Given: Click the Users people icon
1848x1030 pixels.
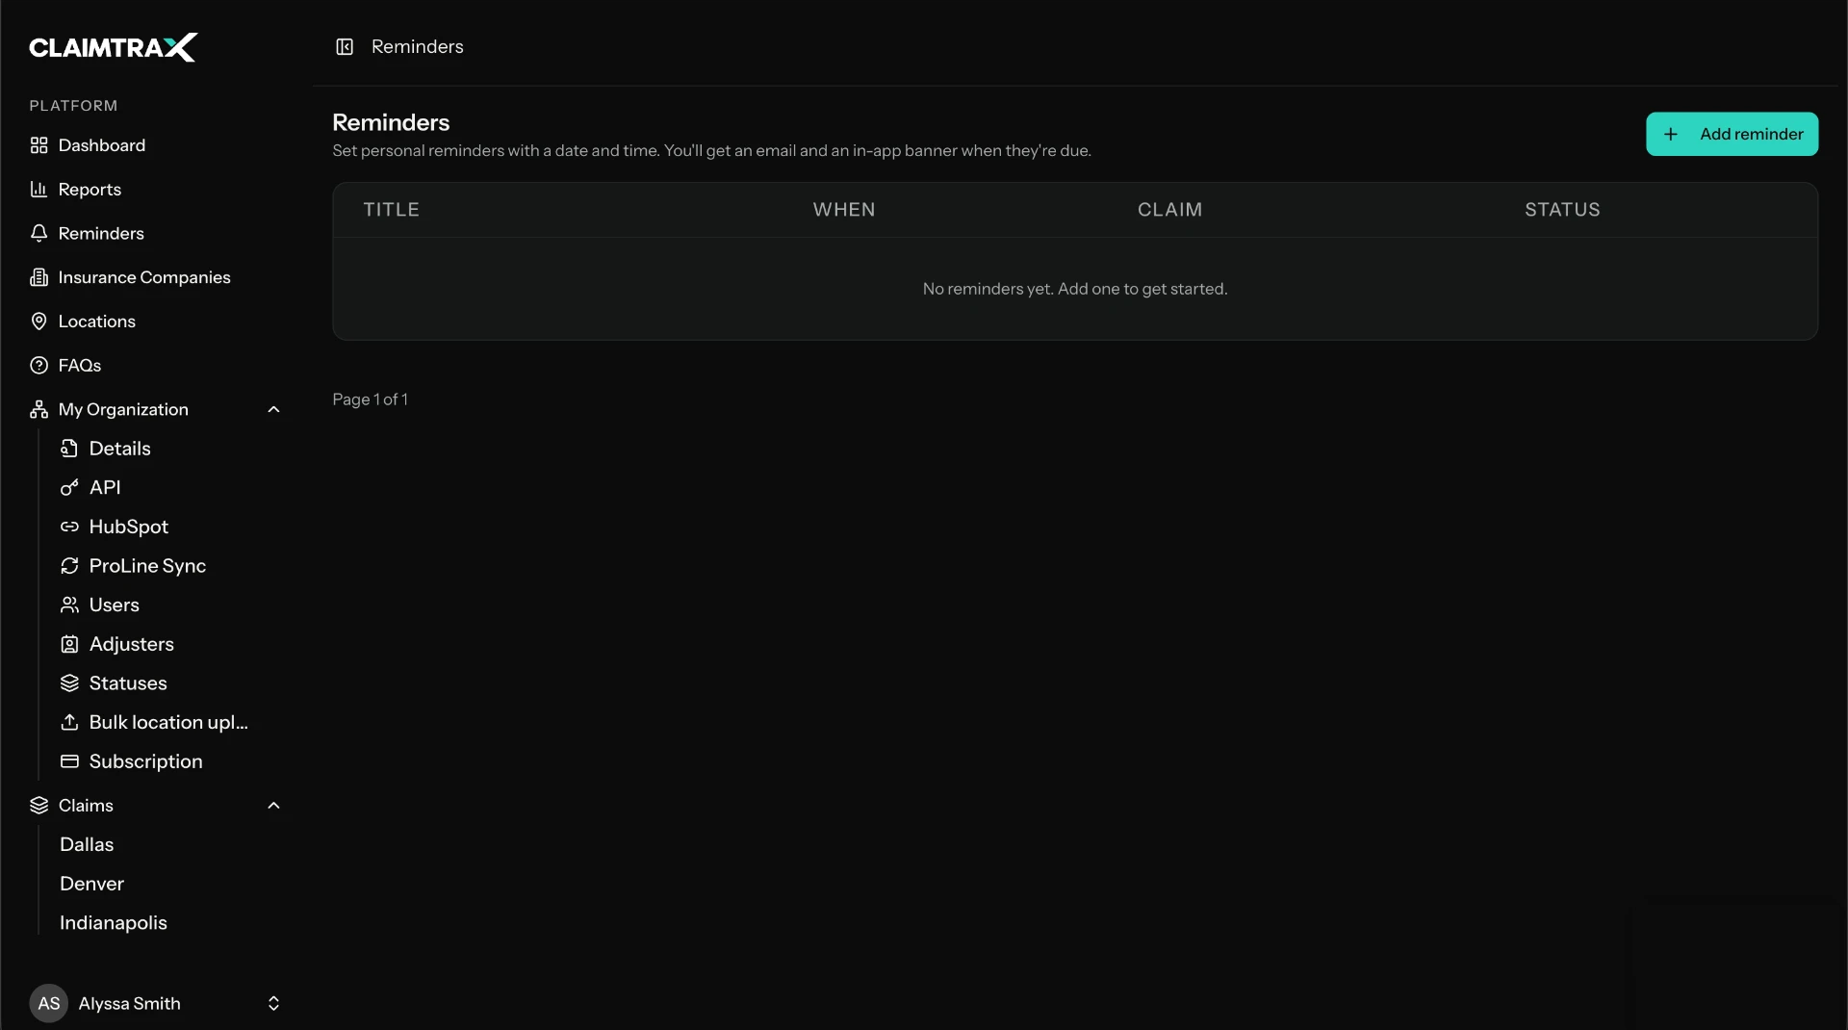Looking at the screenshot, I should 69,605.
